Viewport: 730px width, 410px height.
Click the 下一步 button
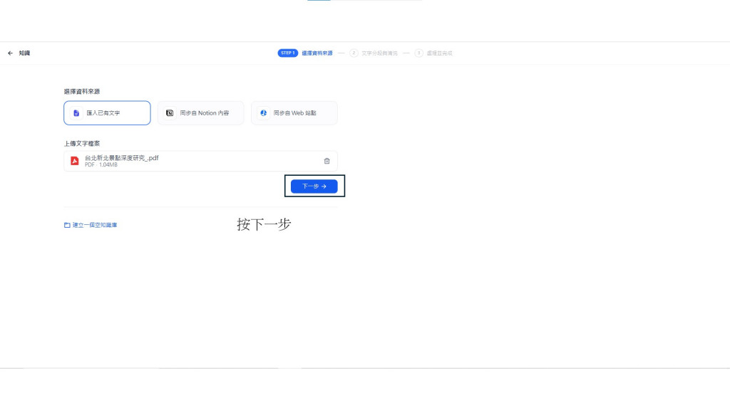tap(314, 186)
